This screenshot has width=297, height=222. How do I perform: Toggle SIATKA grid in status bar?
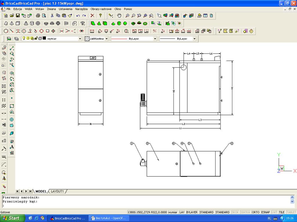click(x=245, y=212)
